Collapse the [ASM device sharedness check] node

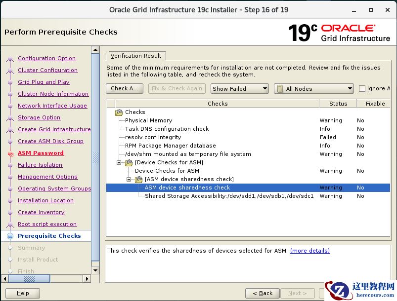click(x=129, y=180)
